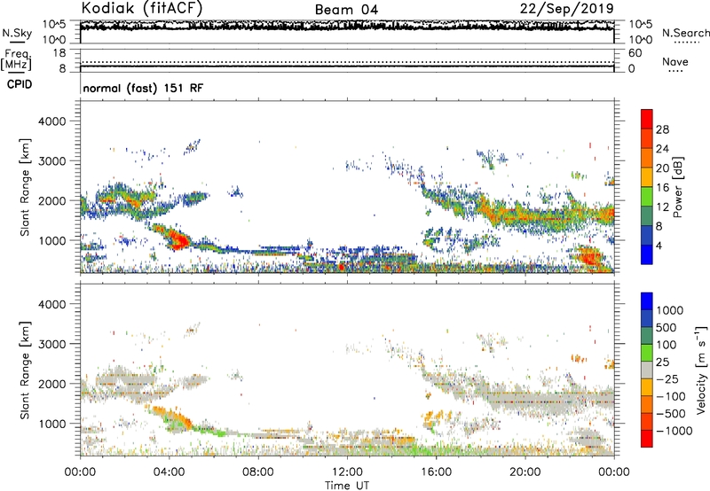Click the Slant Range label of velocity panel

click(x=25, y=370)
